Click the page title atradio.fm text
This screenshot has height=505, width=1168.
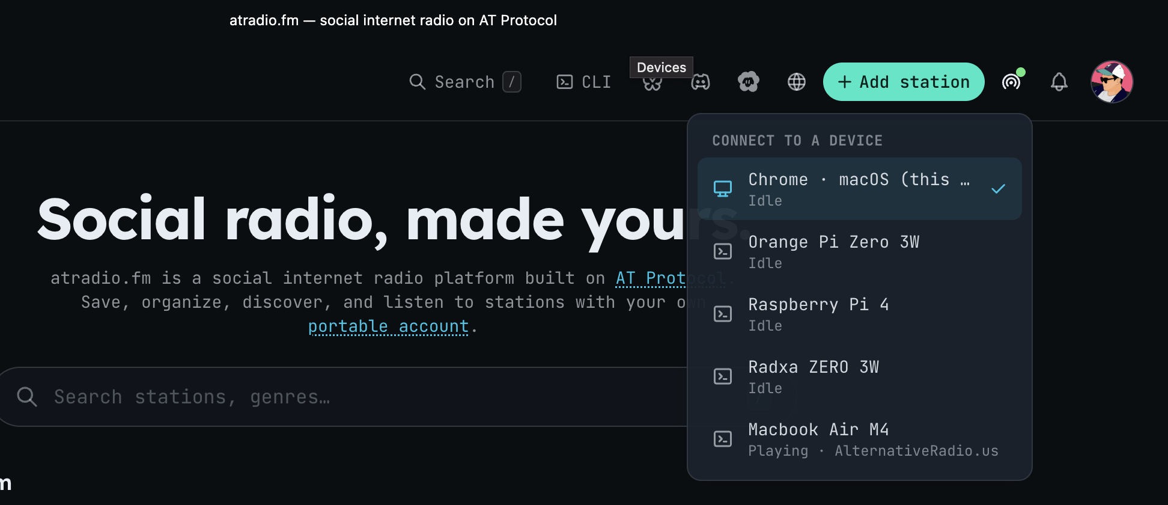pos(393,20)
